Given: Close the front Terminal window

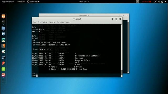Looking at the screenshot, I should (x=120, y=19).
